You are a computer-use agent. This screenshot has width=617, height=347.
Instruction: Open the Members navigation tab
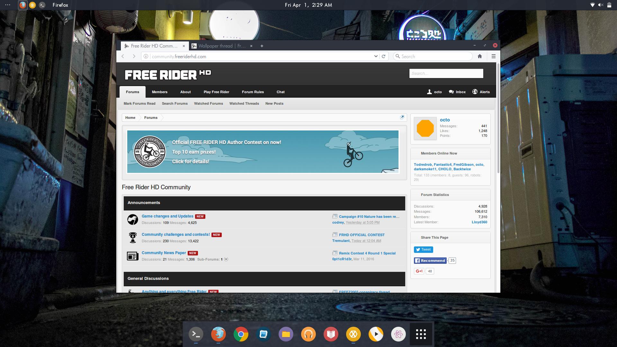click(x=160, y=92)
